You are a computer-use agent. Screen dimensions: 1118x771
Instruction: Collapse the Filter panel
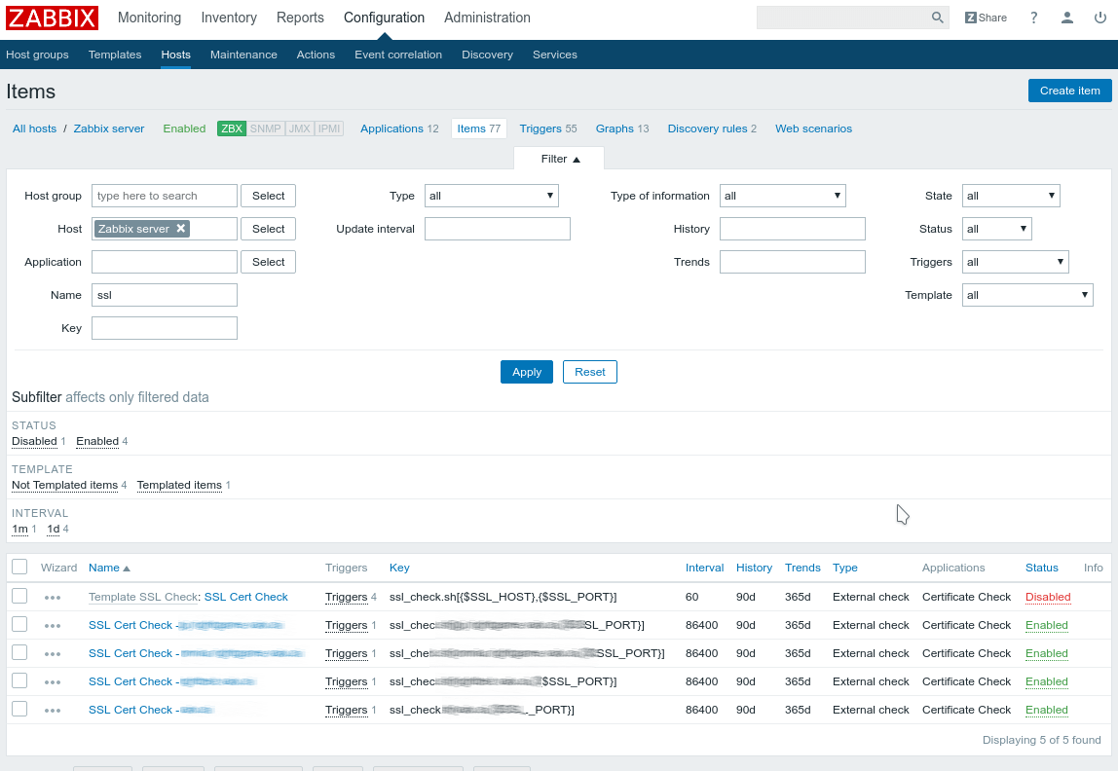click(559, 158)
